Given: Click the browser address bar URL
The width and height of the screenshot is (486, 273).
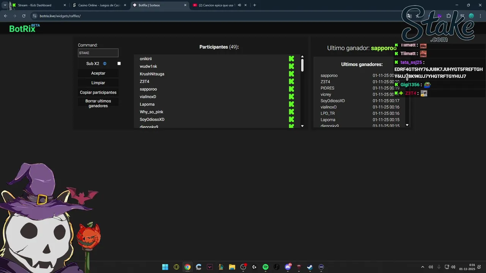Looking at the screenshot, I should (60, 16).
